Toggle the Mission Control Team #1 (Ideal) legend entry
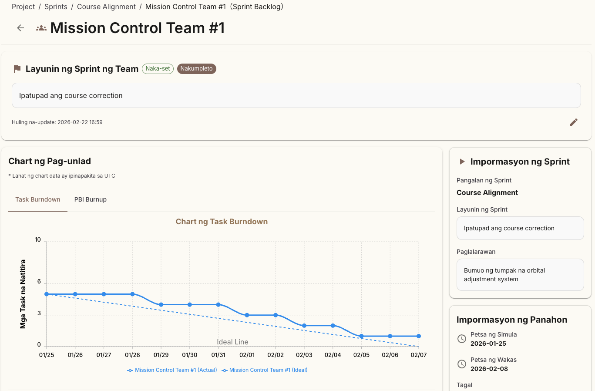The width and height of the screenshot is (595, 391). click(x=265, y=370)
